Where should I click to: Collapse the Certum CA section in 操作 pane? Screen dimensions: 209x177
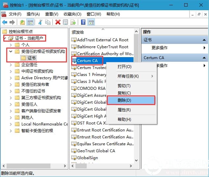204,58
